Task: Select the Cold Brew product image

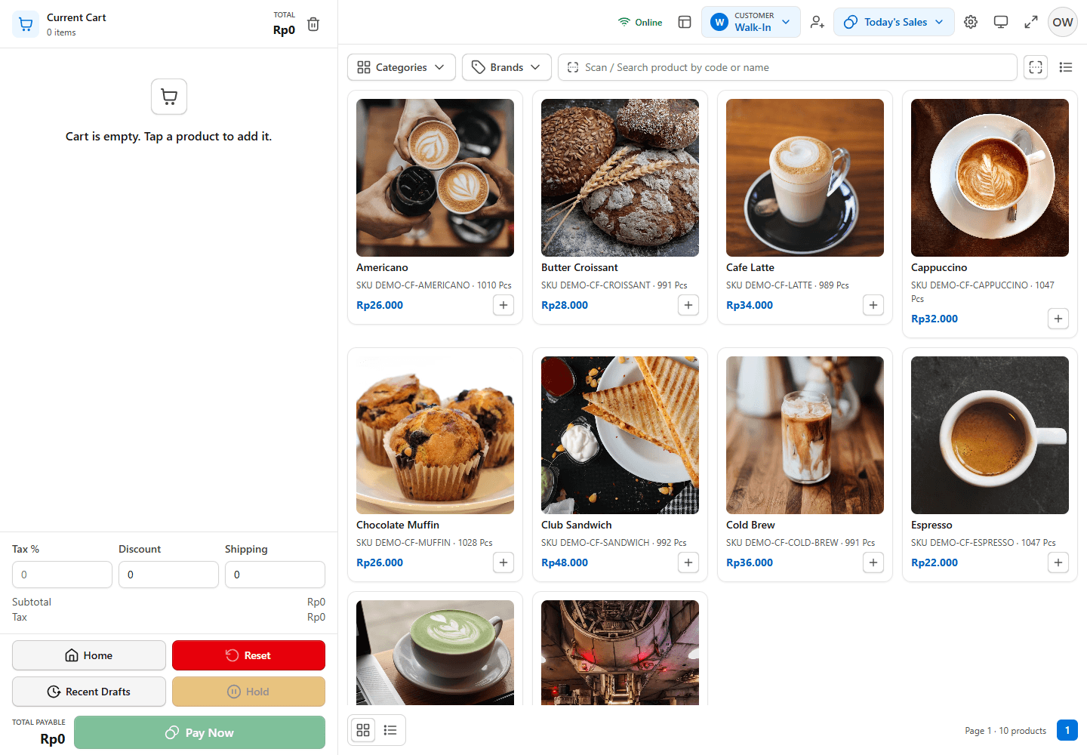Action: tap(805, 435)
